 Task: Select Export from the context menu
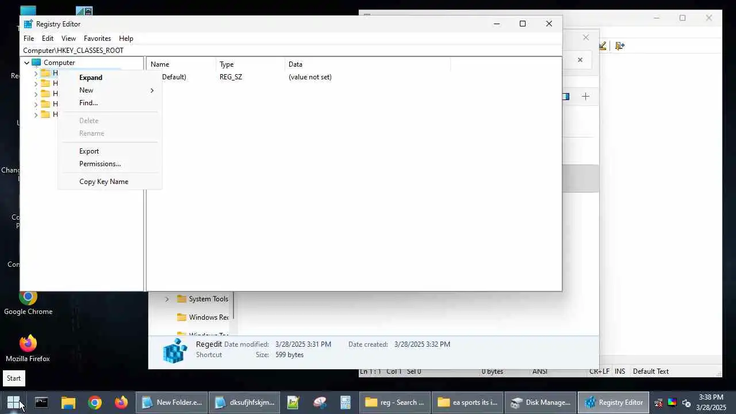109,151
